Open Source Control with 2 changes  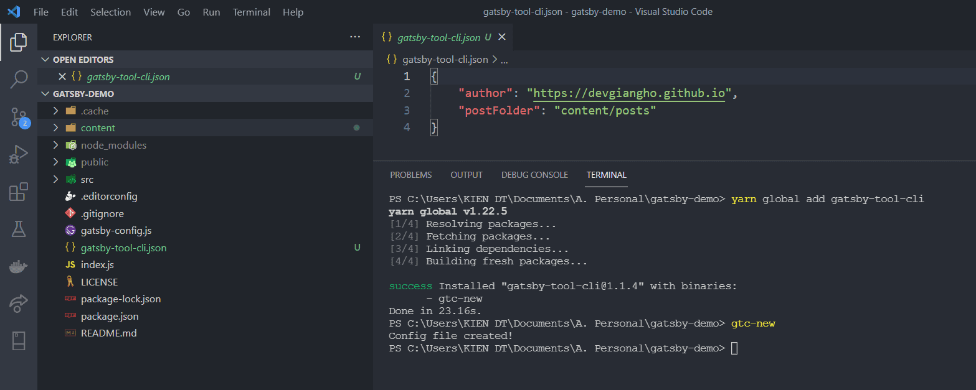pos(19,117)
